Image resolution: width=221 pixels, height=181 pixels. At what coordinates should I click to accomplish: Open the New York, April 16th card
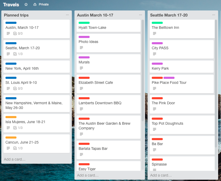click(x=37, y=67)
